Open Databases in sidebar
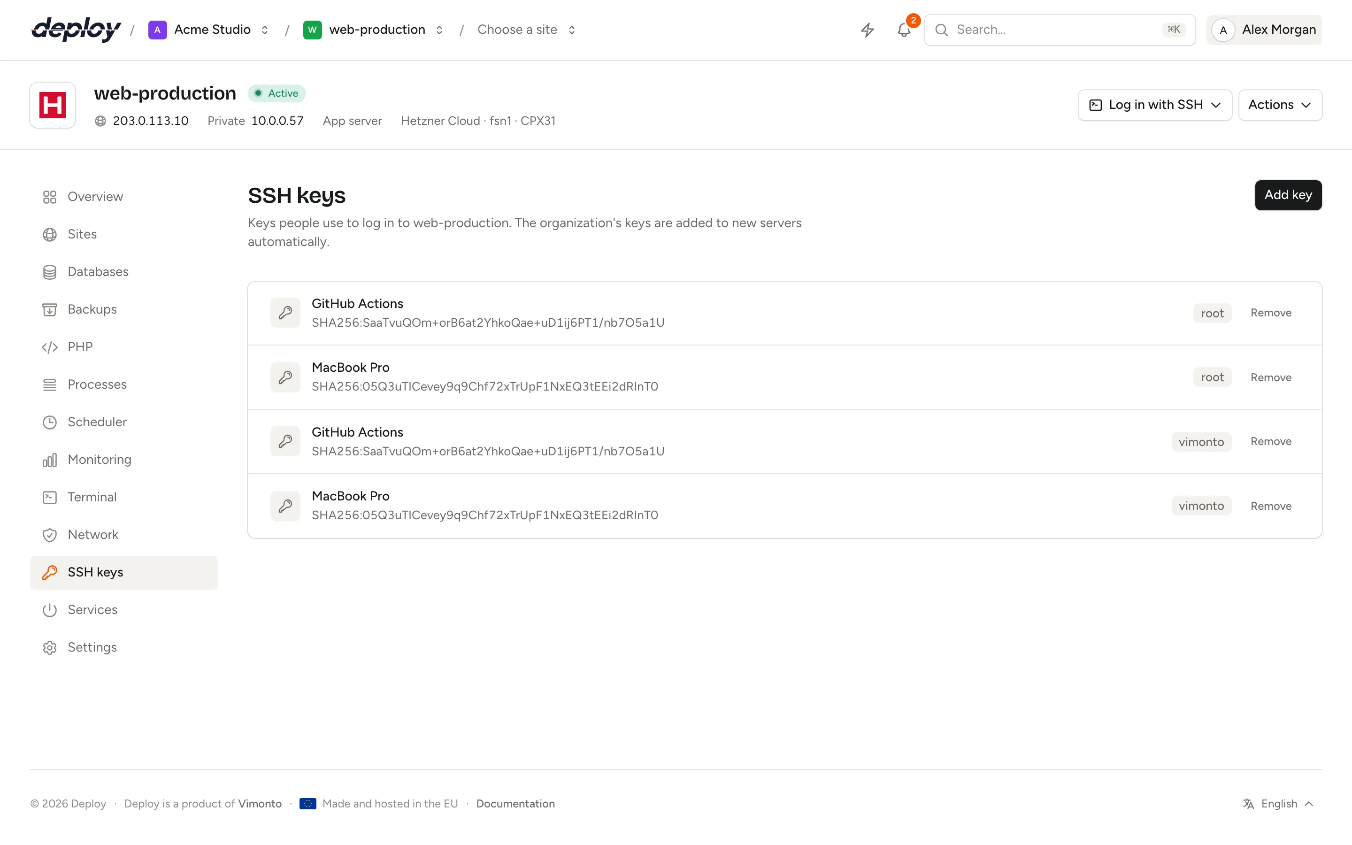 point(123,272)
